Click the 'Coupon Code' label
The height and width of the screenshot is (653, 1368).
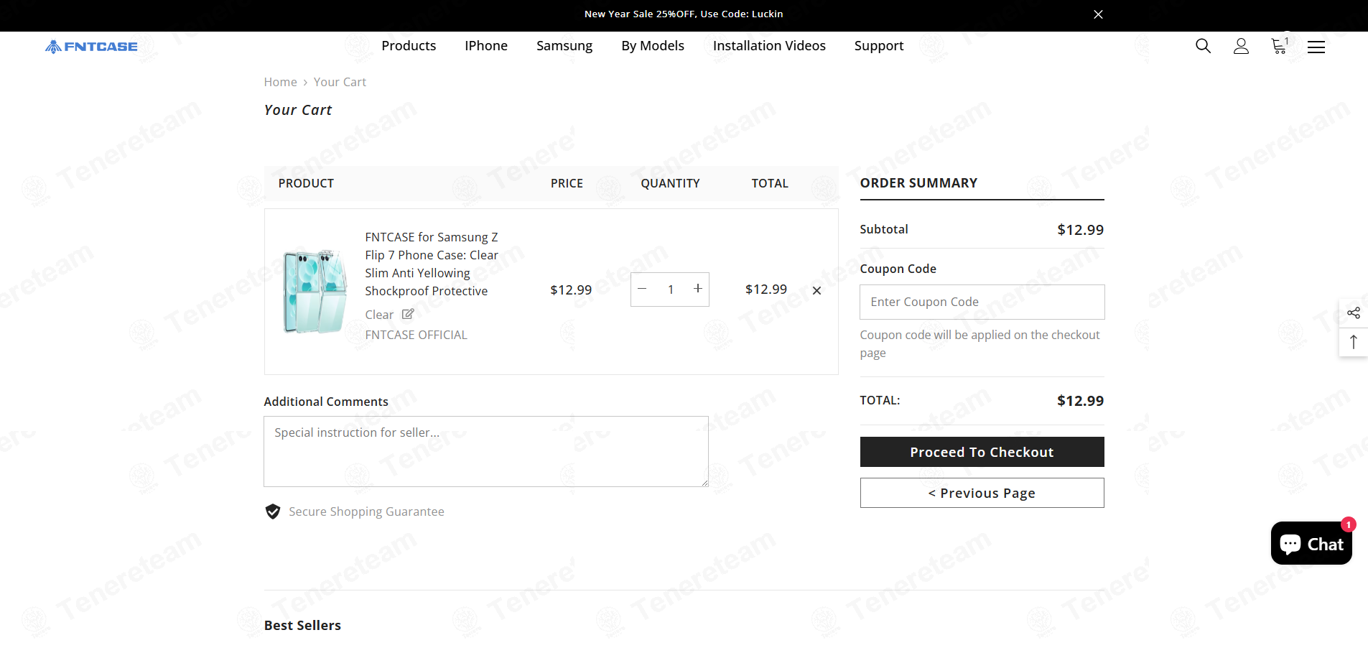pos(898,269)
